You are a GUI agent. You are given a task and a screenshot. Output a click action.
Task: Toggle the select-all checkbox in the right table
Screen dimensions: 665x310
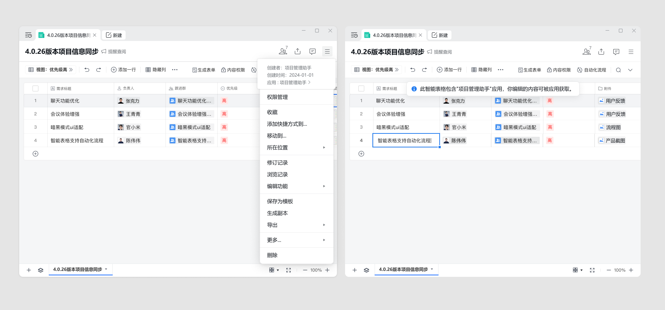click(361, 88)
